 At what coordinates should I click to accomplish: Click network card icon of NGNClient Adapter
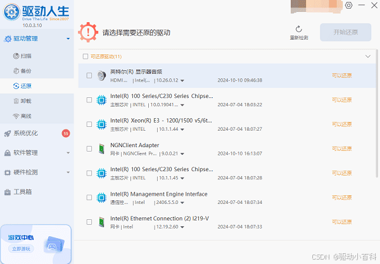101,149
